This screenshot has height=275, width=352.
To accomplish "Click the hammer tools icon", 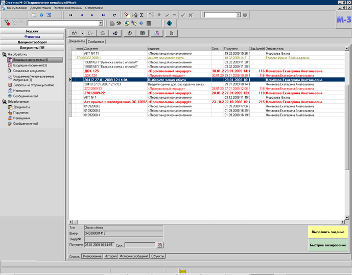I will point(119,23).
